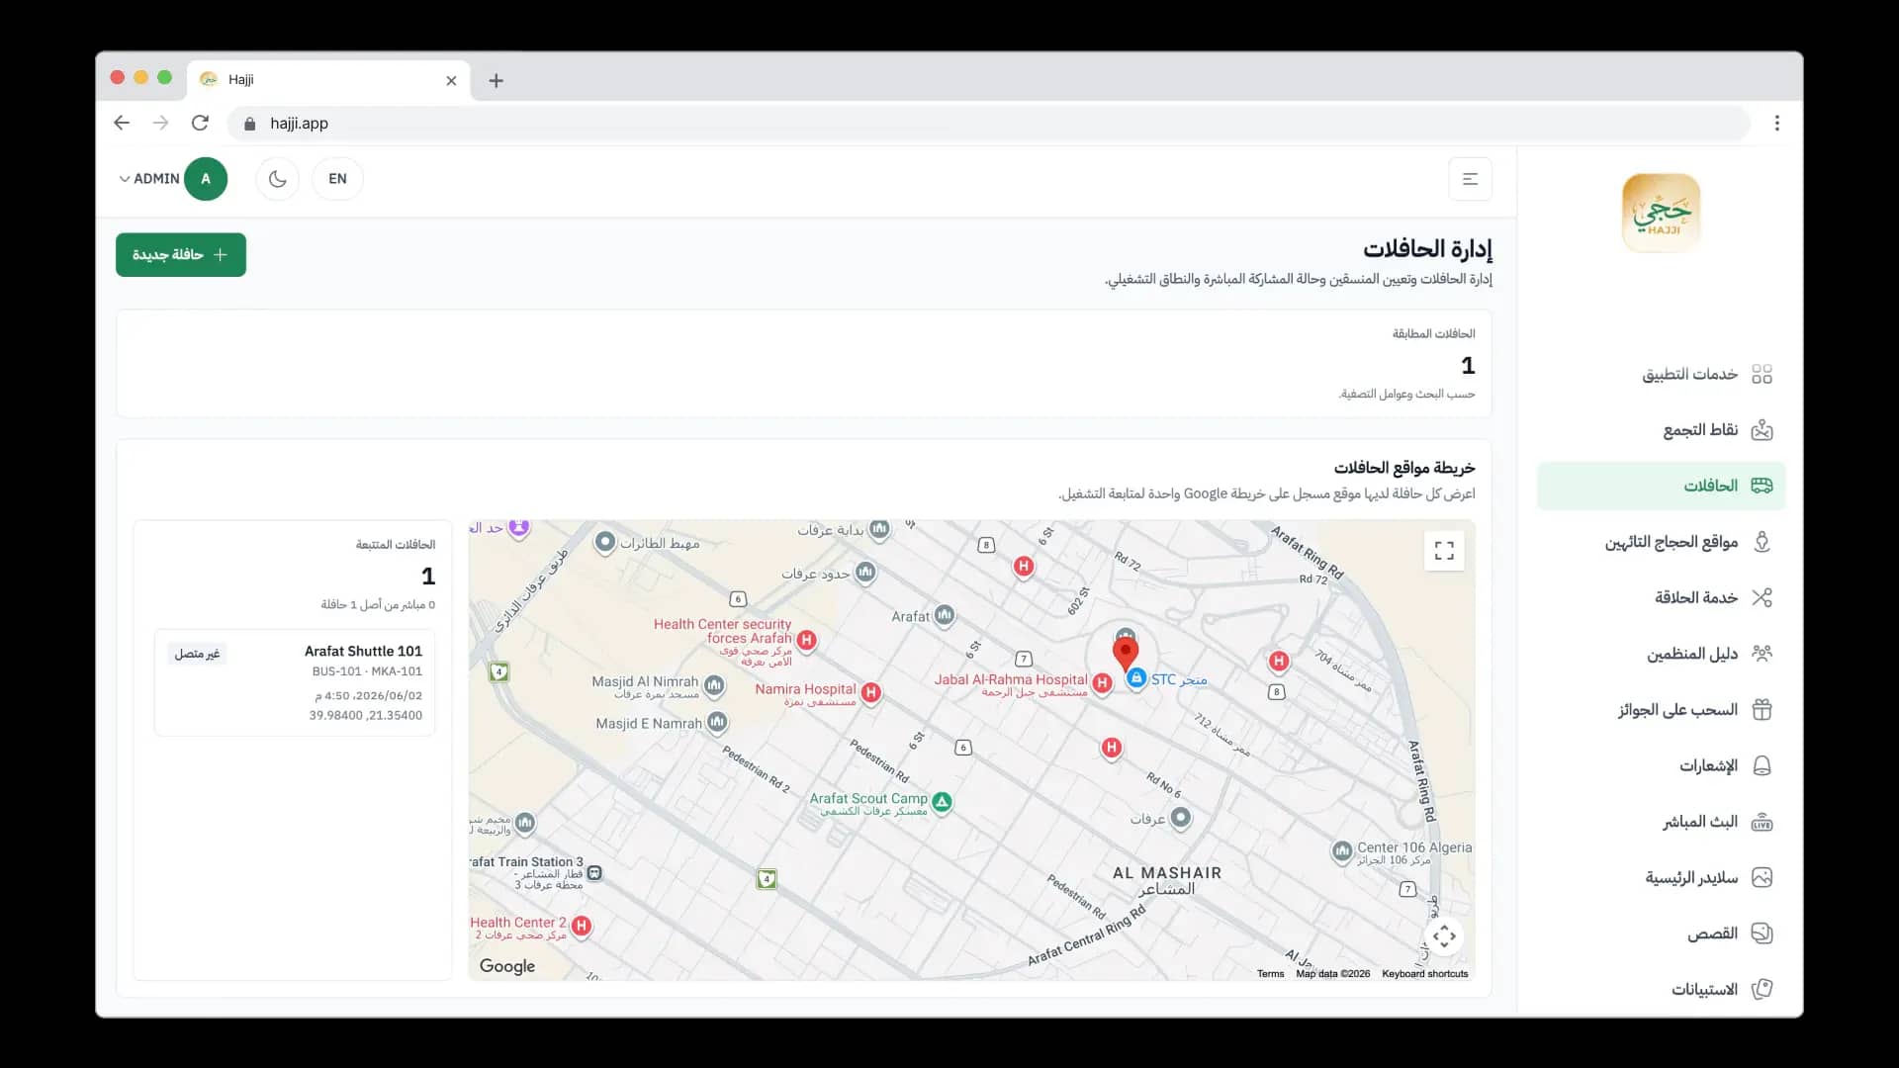Screen dimensions: 1899x1068
Task: Click the bus icon beside الحافلات
Action: pos(1762,486)
